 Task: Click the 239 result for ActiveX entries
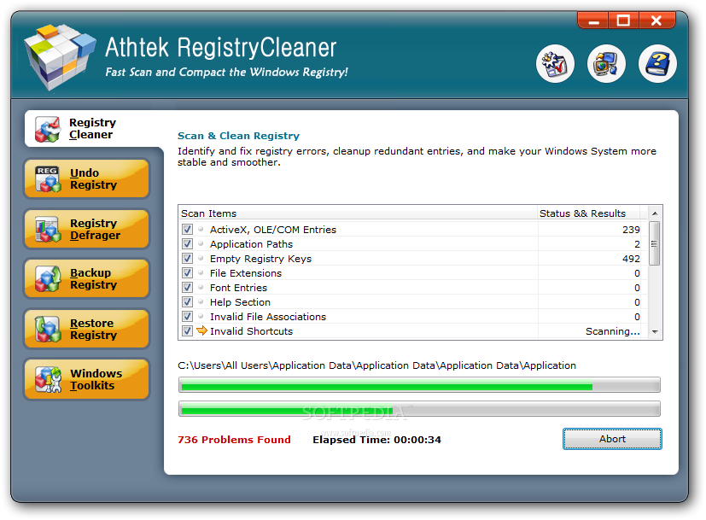pos(631,230)
